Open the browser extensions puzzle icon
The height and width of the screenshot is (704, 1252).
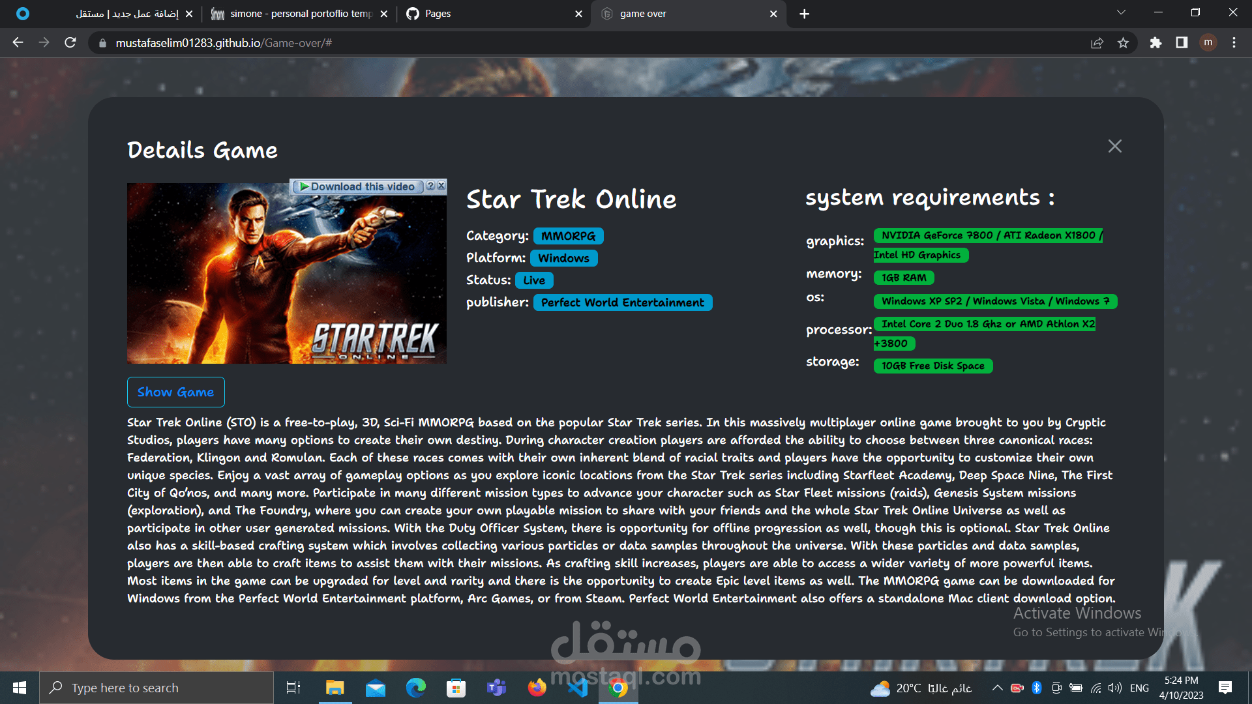[x=1155, y=43]
